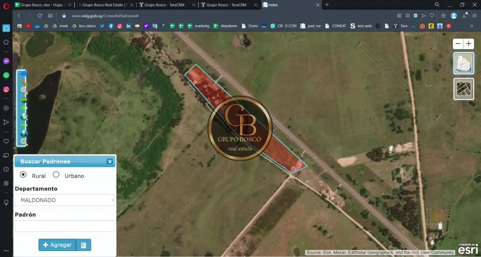The width and height of the screenshot is (481, 257).
Task: Open the 'bco datos' bookmark
Action: (84, 26)
